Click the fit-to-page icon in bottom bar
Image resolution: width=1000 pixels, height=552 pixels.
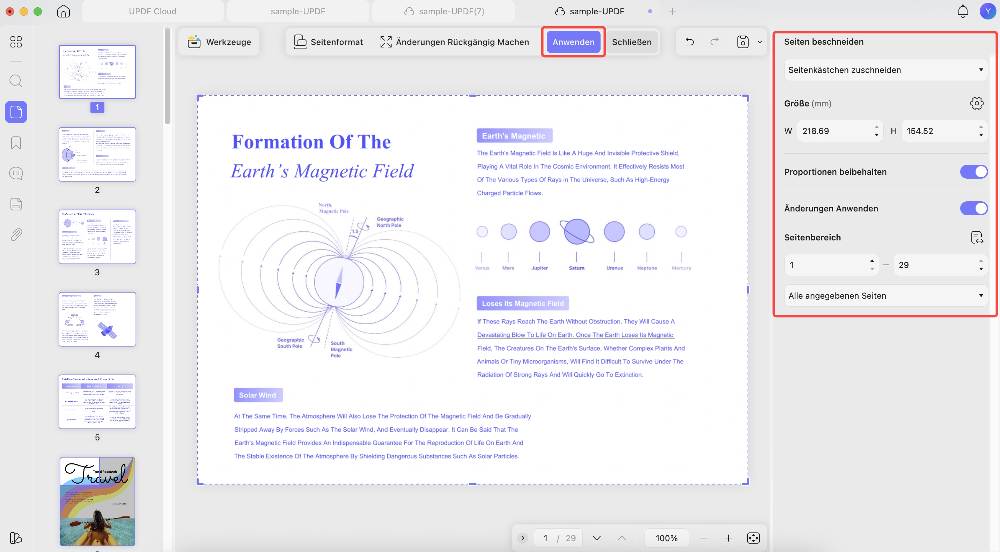pyautogui.click(x=753, y=538)
